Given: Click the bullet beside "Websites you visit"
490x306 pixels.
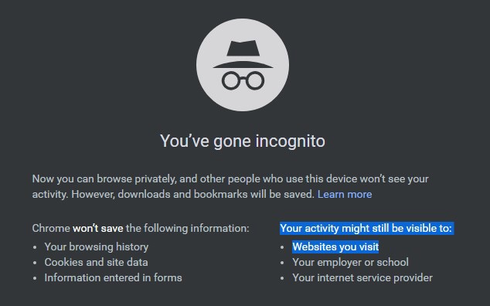Looking at the screenshot, I should click(282, 247).
